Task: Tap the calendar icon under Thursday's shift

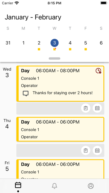Action: tap(97, 150)
